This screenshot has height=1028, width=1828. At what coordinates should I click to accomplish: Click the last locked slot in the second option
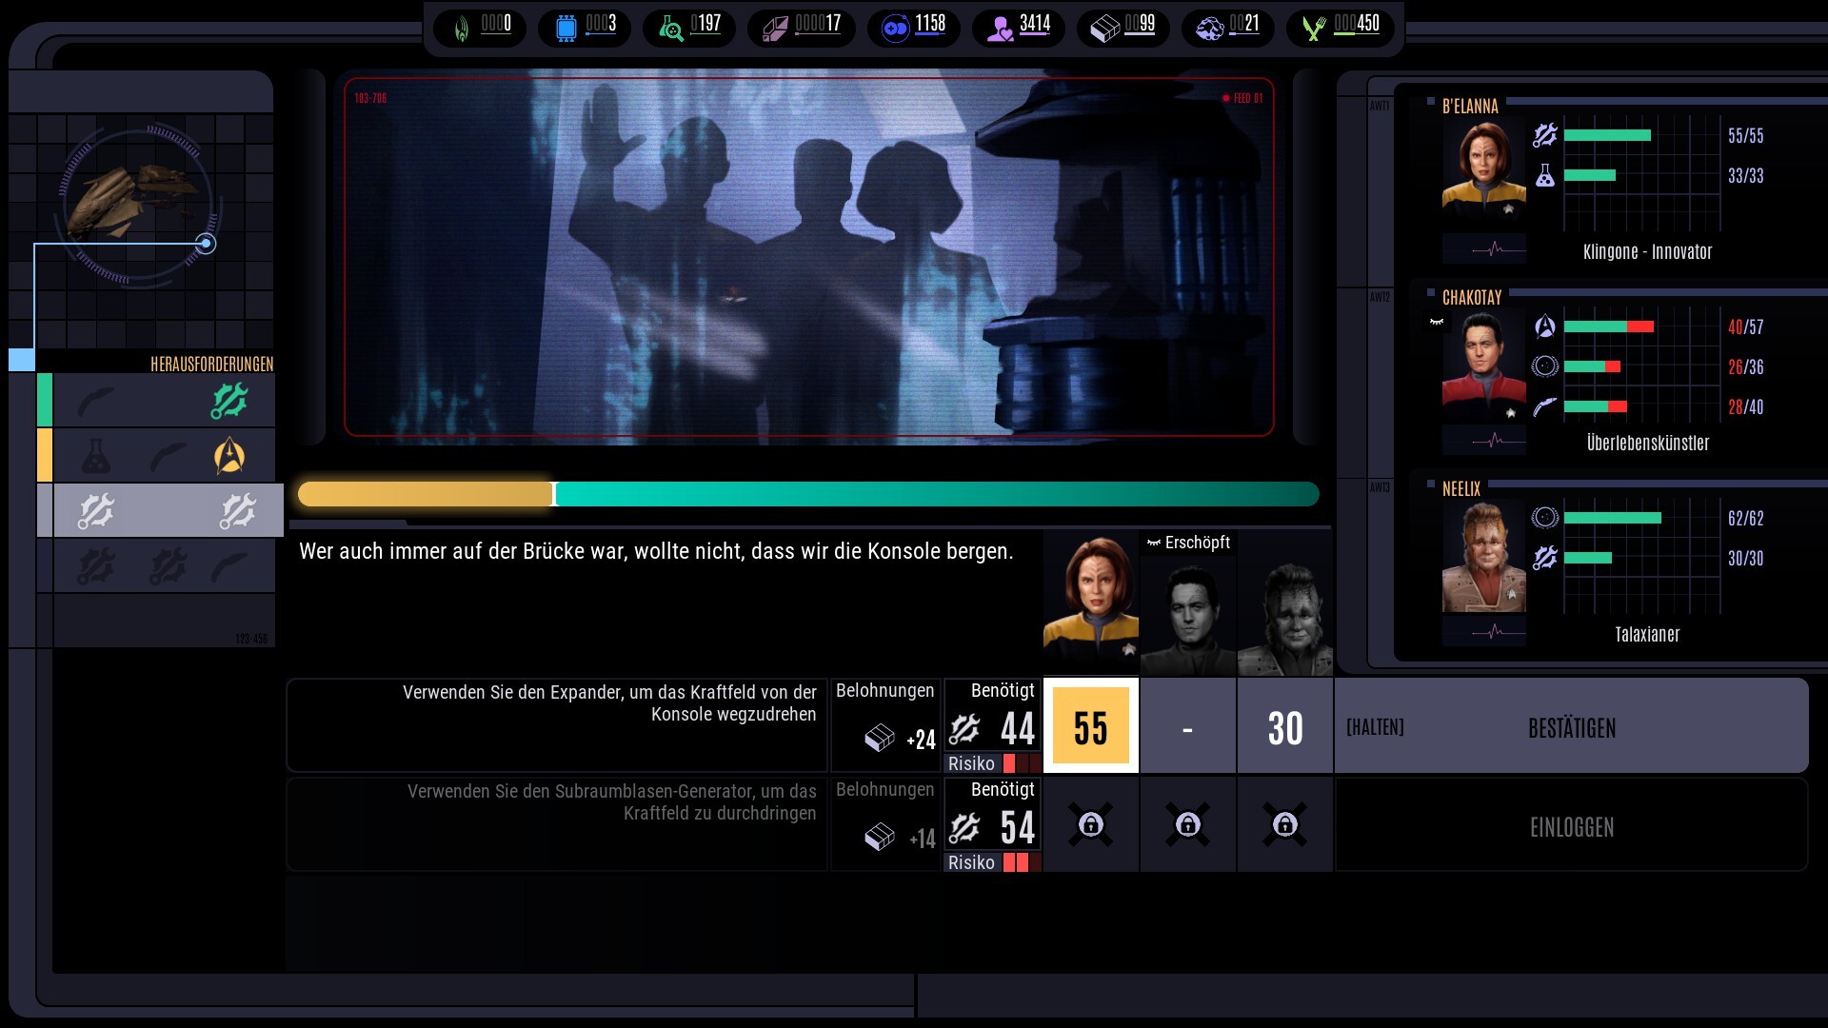(x=1285, y=824)
